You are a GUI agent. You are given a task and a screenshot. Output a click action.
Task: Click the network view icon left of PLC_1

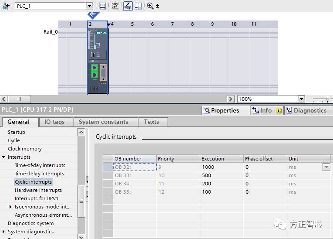pos(6,6)
